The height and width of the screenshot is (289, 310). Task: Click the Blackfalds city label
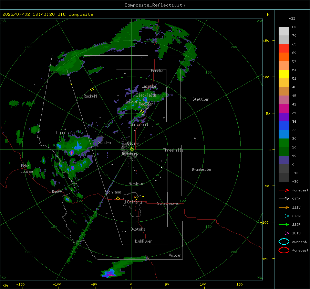(x=146, y=95)
